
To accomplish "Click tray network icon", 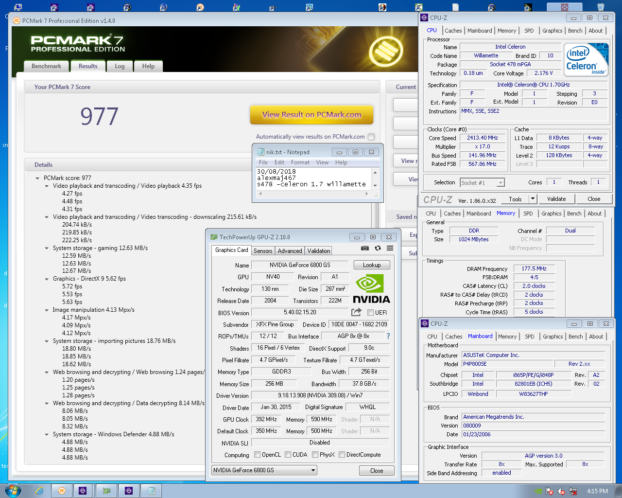I will click(x=573, y=491).
